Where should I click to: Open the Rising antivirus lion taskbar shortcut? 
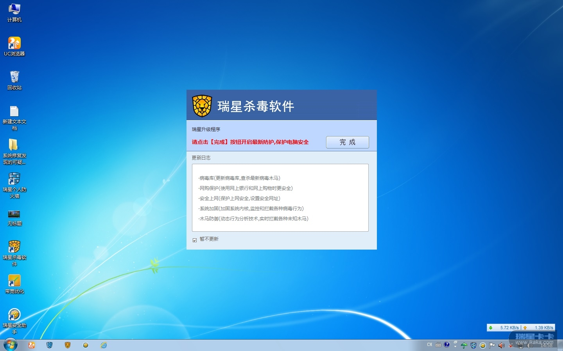pyautogui.click(x=68, y=345)
